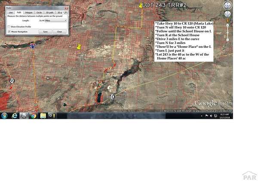Click the yellow pushpin at LOT 243
258x181 pixels.
[141, 5]
